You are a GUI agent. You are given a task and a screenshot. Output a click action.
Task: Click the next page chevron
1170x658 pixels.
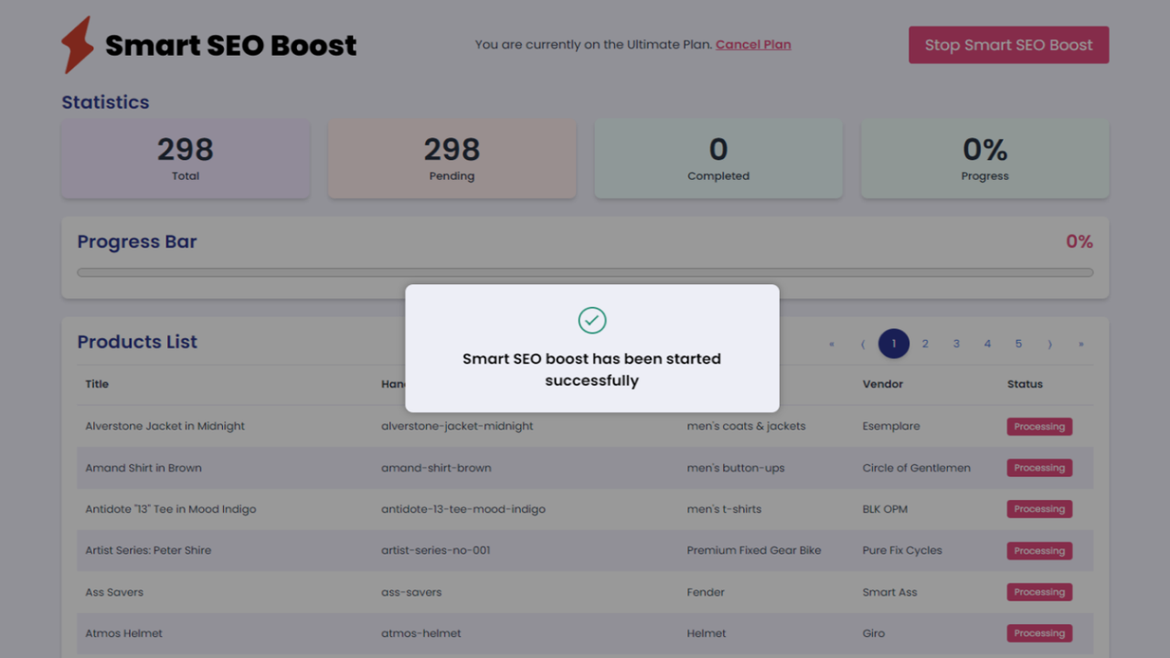pos(1049,344)
